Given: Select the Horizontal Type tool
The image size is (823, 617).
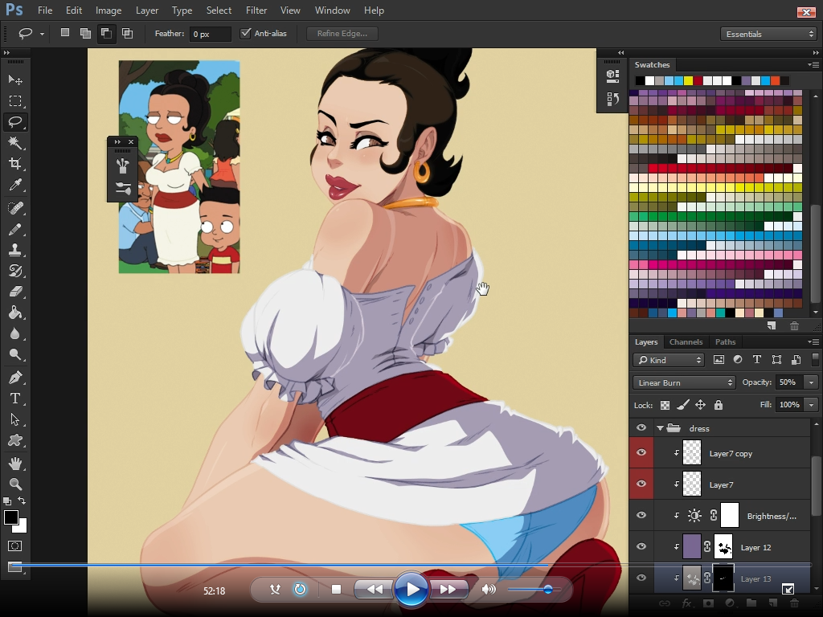Looking at the screenshot, I should (x=15, y=398).
